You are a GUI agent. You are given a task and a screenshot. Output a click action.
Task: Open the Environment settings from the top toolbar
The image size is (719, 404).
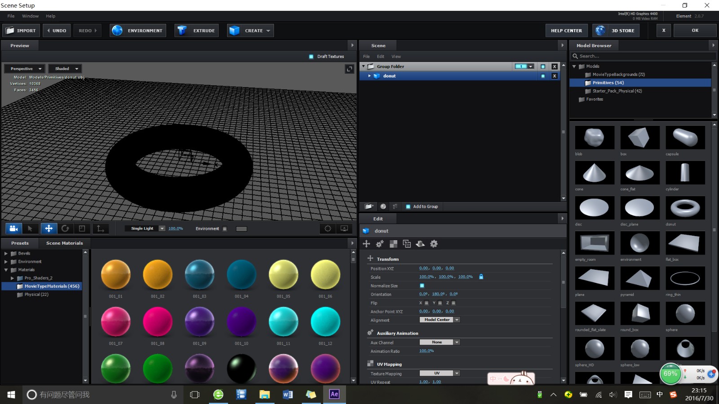[138, 30]
